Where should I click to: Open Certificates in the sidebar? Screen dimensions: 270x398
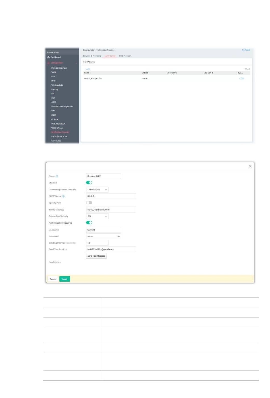pos(56,141)
